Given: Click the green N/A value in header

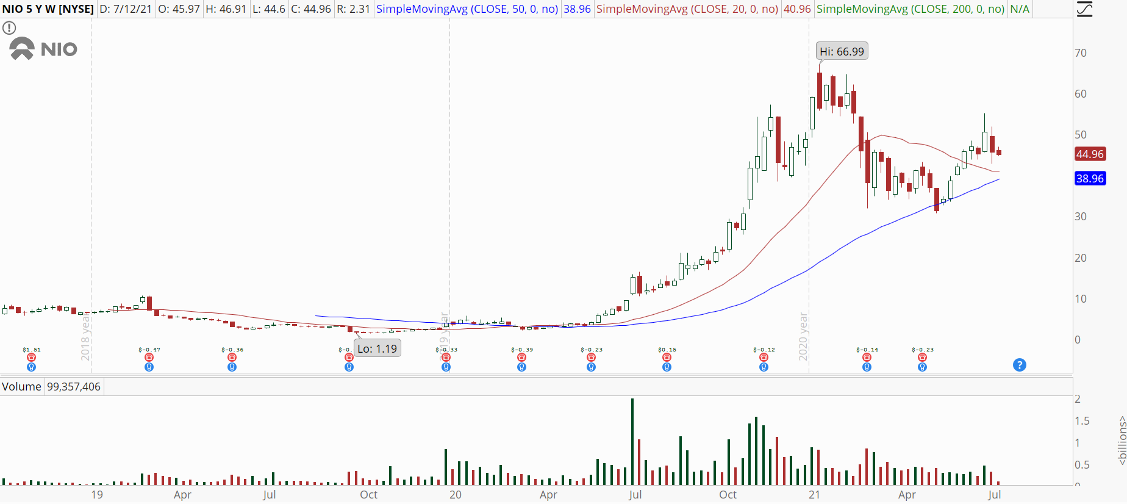Looking at the screenshot, I should [1020, 9].
